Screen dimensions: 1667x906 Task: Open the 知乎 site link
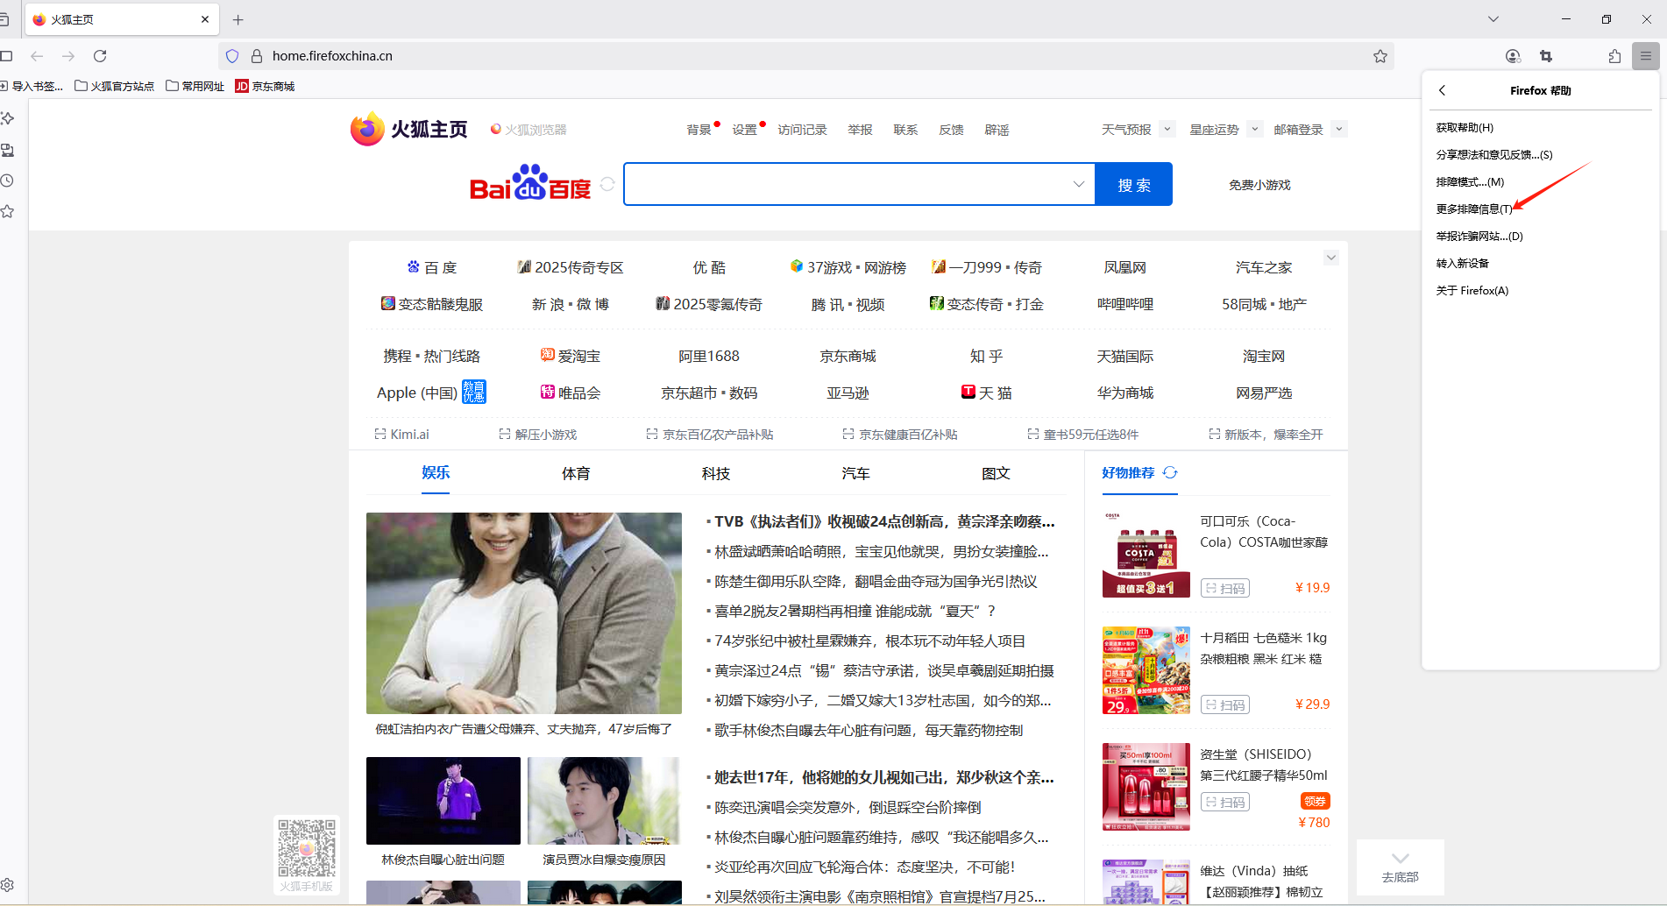pos(987,356)
